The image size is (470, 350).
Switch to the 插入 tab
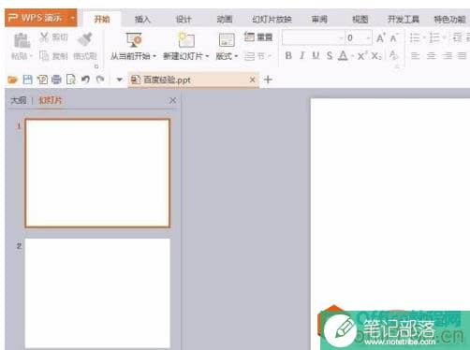click(142, 20)
